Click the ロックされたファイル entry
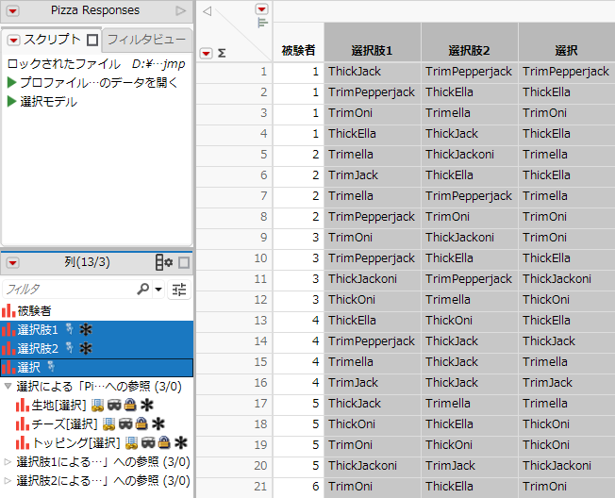The width and height of the screenshot is (615, 498). coord(96,64)
